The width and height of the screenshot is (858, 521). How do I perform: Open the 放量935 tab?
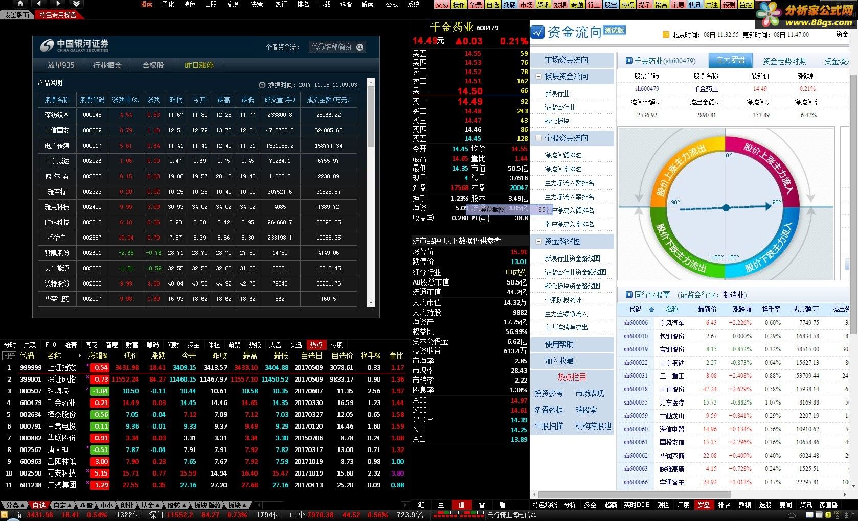(x=61, y=65)
